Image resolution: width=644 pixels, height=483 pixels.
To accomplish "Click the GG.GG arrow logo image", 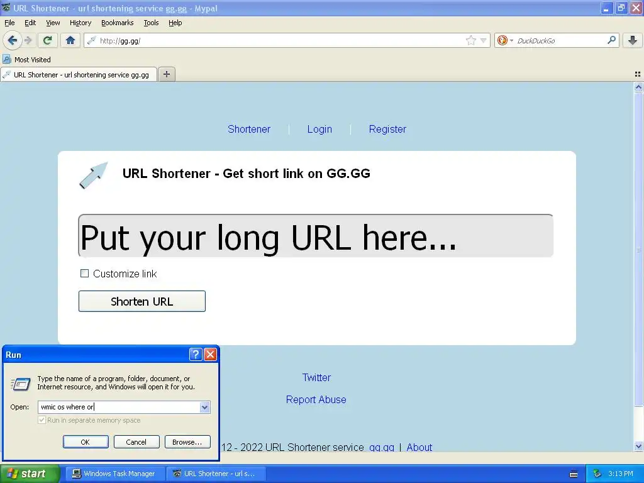I will point(93,175).
